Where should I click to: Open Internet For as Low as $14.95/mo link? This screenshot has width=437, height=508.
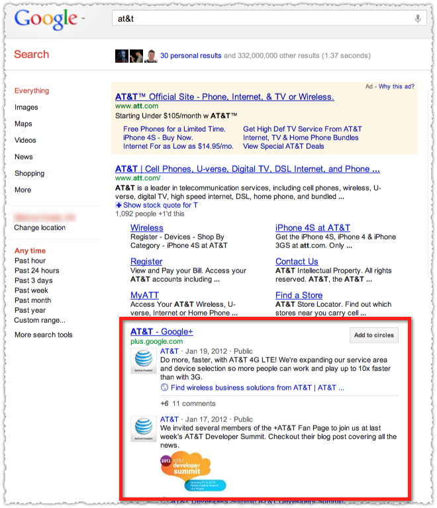click(x=178, y=146)
